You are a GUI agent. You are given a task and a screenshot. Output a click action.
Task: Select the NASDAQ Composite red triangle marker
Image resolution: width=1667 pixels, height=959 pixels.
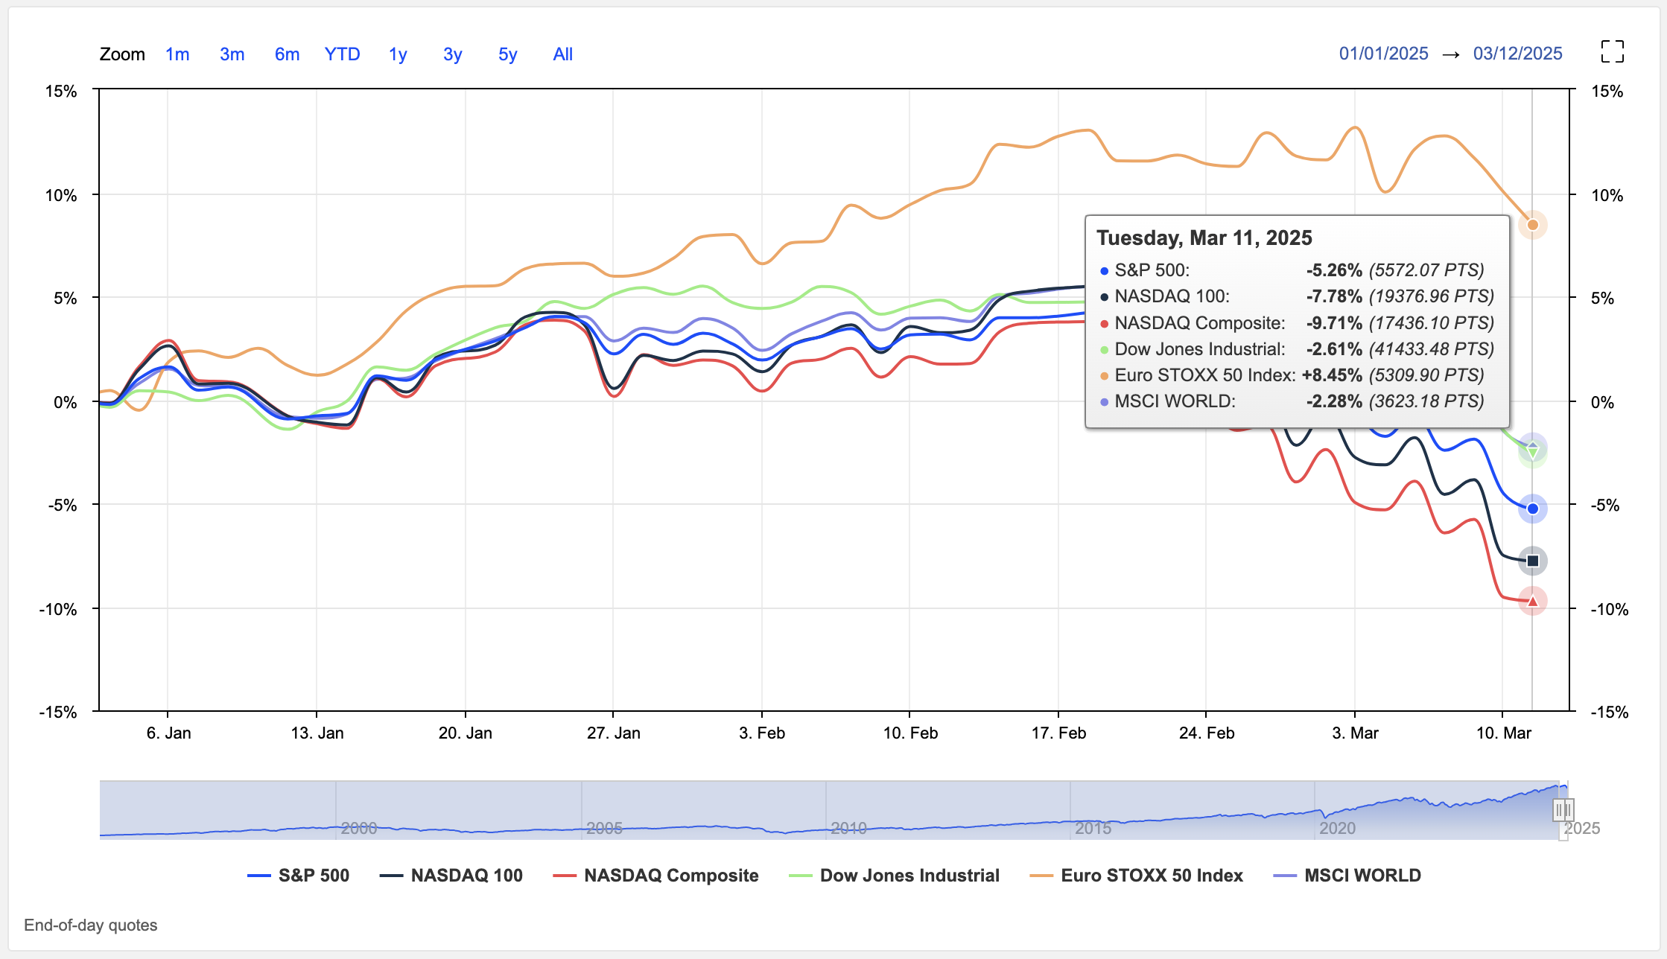pyautogui.click(x=1532, y=601)
